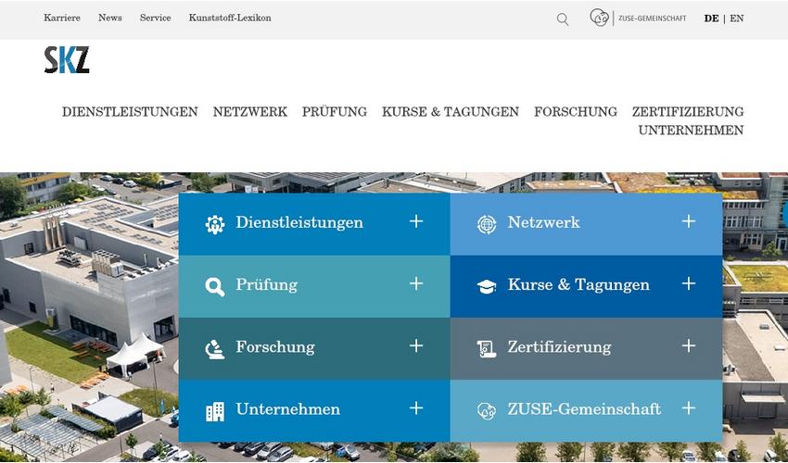Click the gear icon beside Dienstleistungen

coord(215,224)
